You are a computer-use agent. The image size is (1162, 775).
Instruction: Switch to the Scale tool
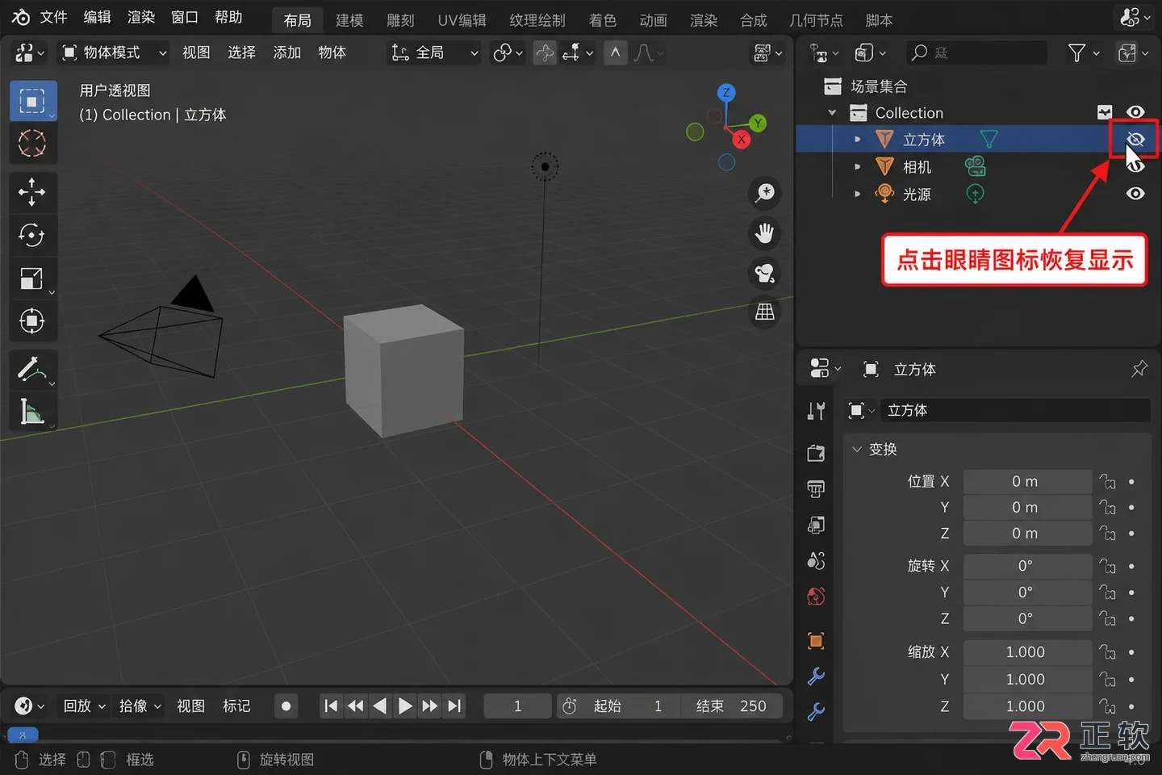32,279
